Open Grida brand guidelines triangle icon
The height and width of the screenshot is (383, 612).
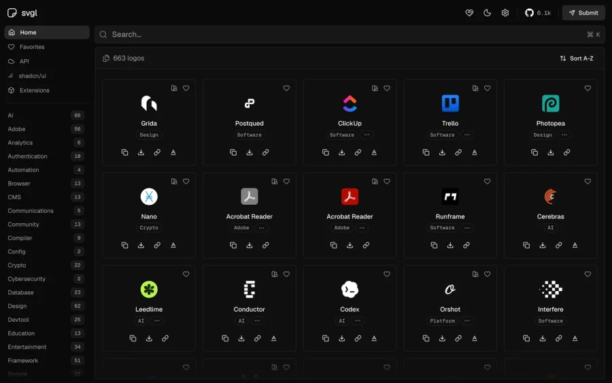[173, 152]
